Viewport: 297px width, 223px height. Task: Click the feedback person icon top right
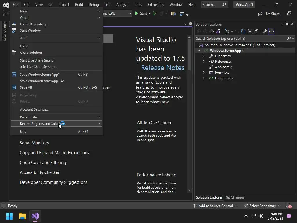point(289,13)
